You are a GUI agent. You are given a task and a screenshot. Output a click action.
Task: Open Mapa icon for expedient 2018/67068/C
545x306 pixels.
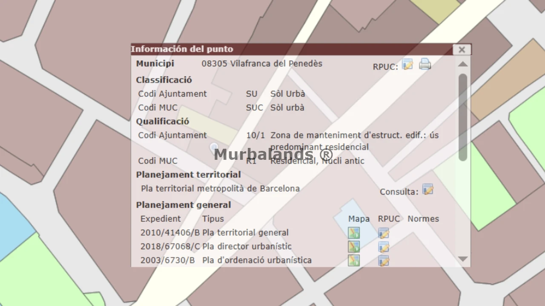tap(354, 246)
